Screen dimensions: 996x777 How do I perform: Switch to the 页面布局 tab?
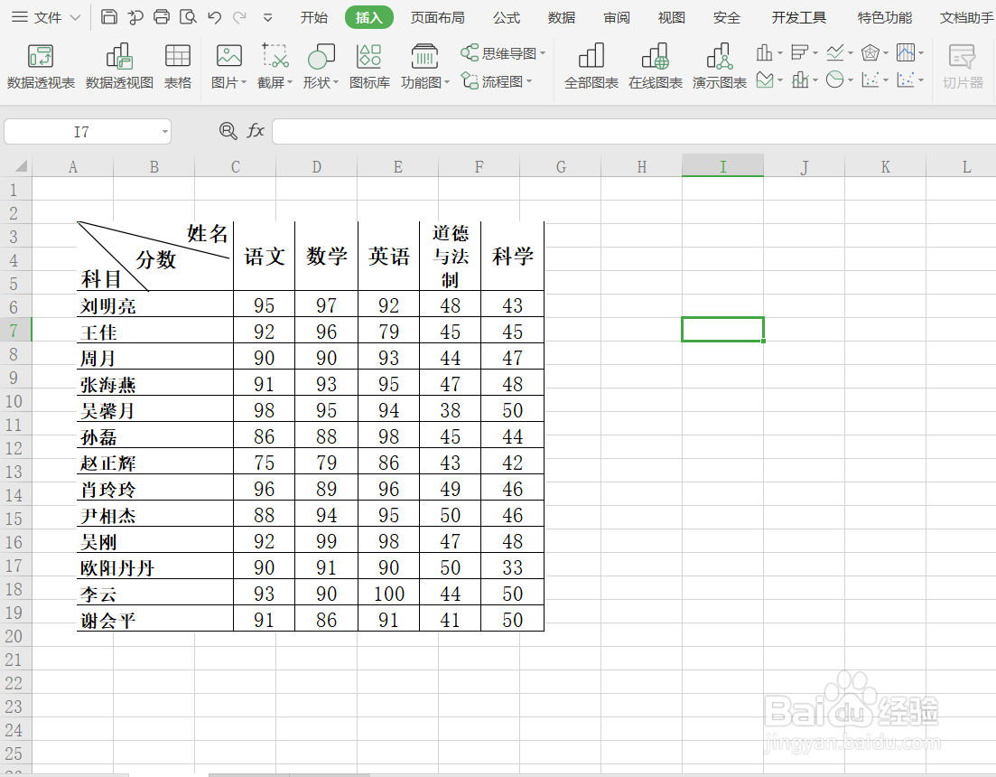(437, 18)
